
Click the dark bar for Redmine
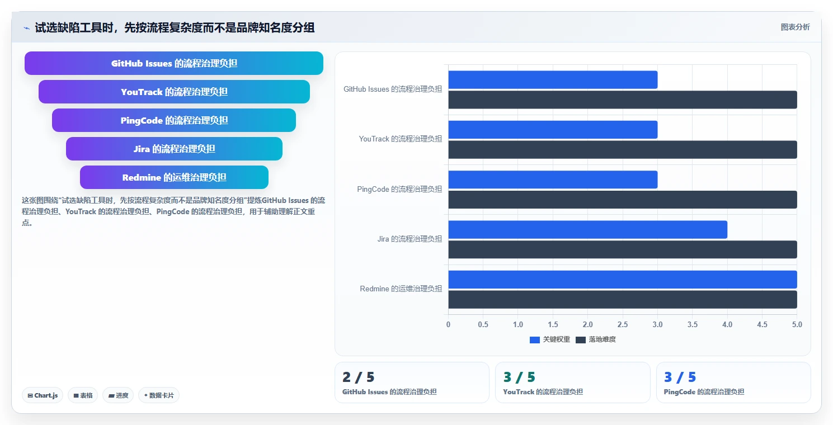click(623, 299)
